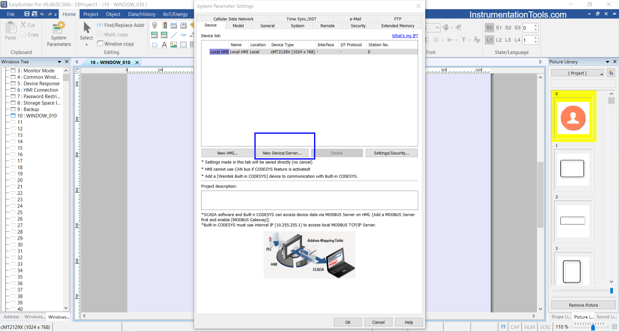619x332 pixels.
Task: Toggle language L1 button
Action: [x=489, y=40]
